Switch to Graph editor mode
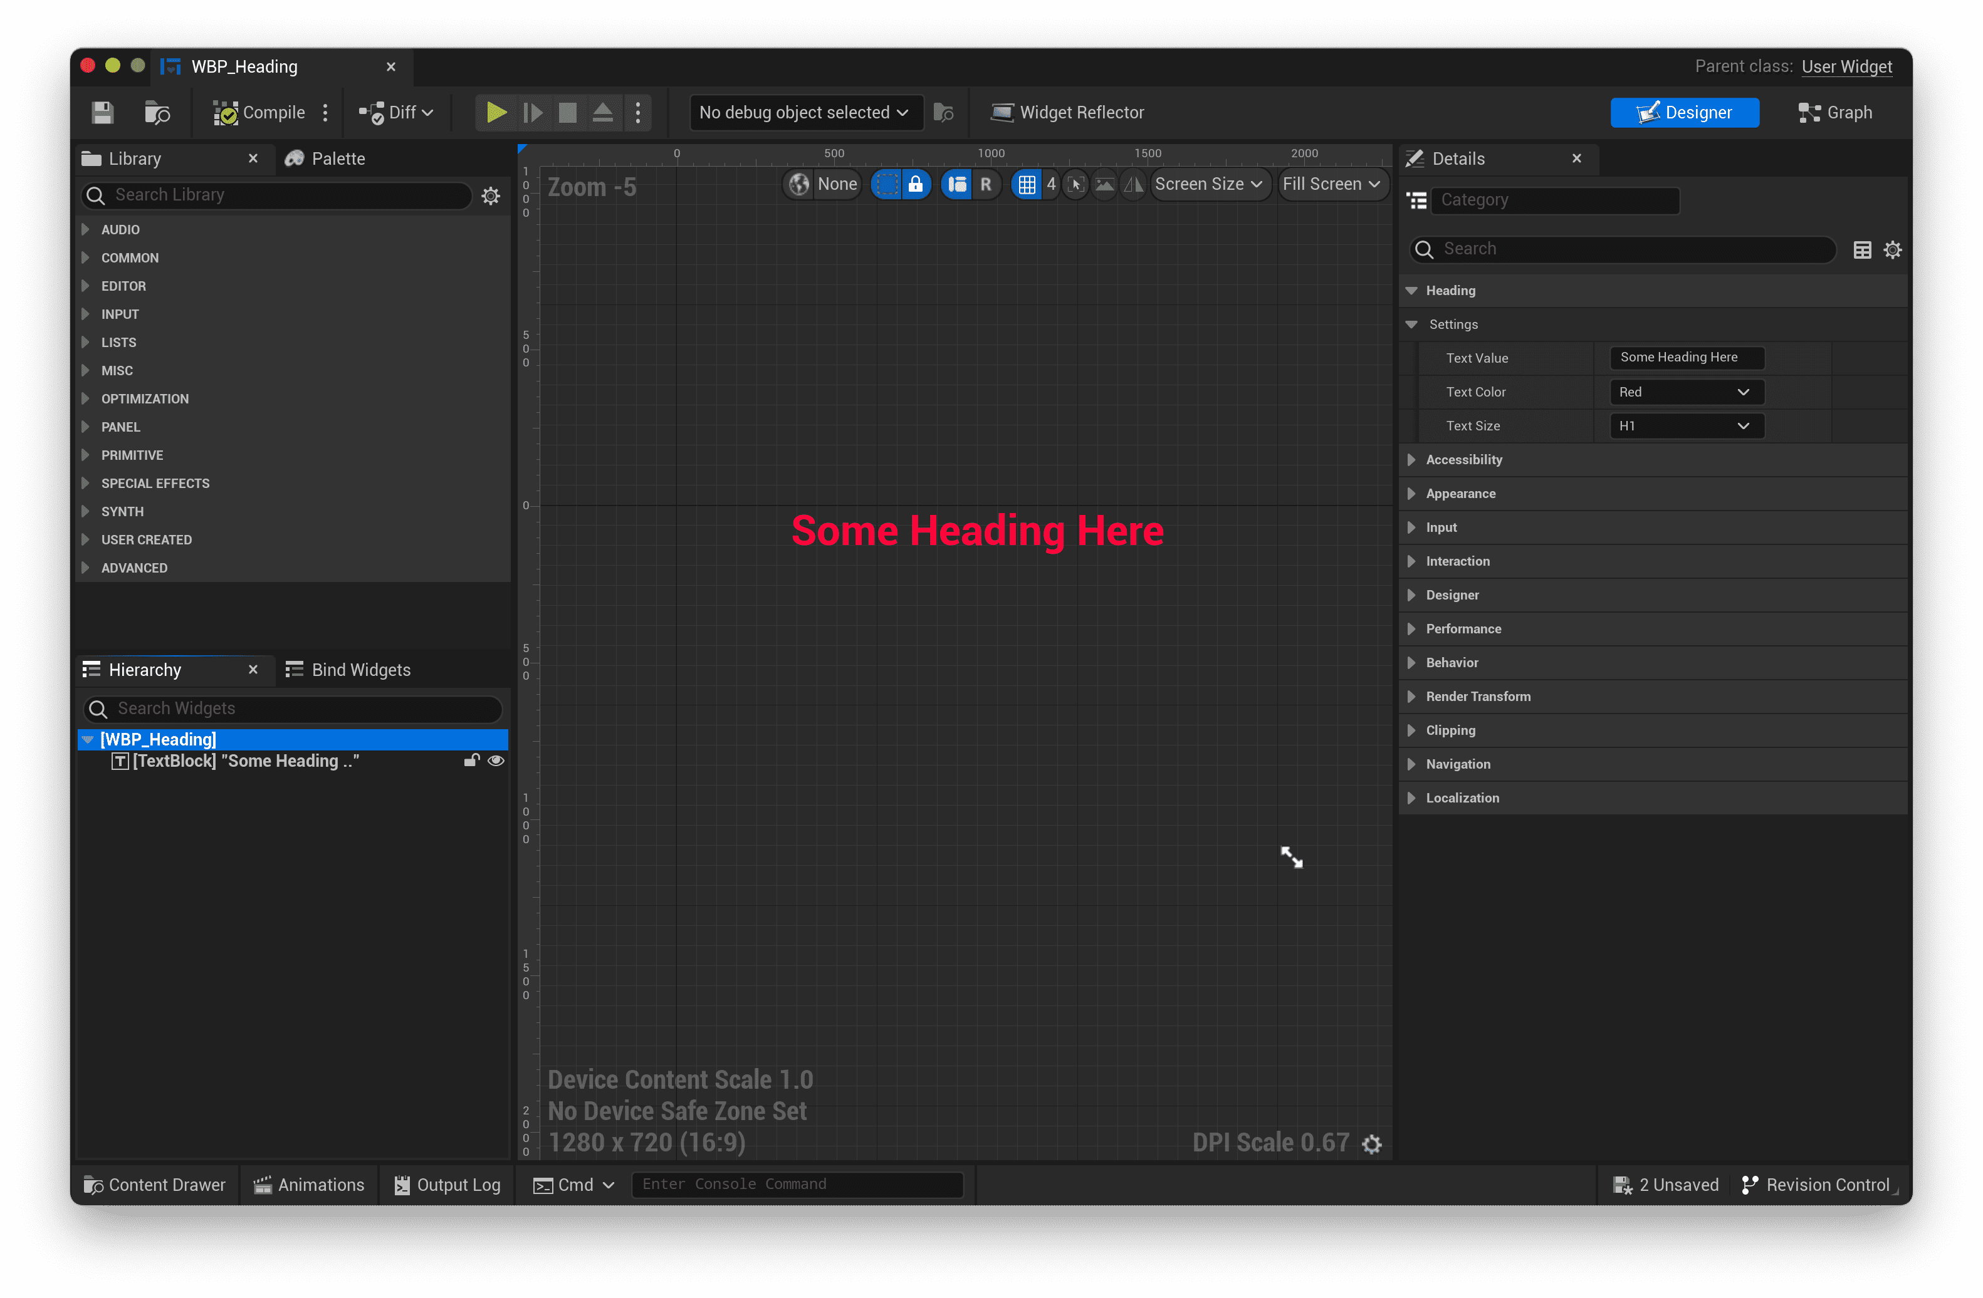Screen dimensions: 1983x1298 pyautogui.click(x=1836, y=112)
